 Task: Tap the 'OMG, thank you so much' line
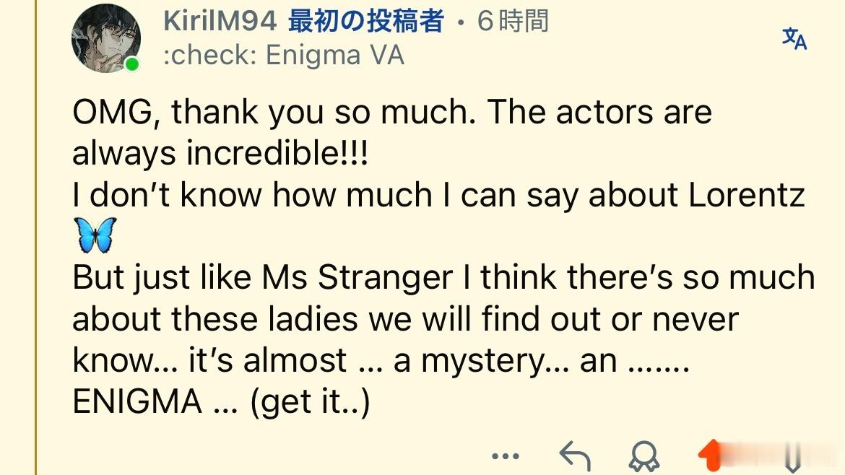391,112
